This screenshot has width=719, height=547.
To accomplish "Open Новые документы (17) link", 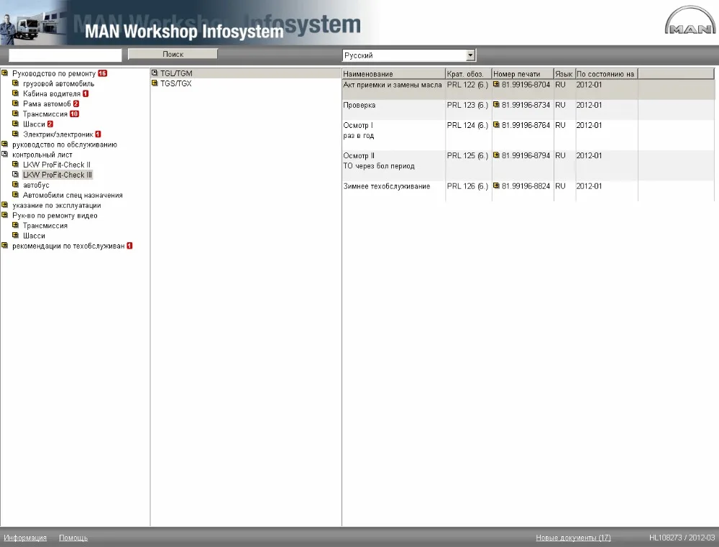I will pyautogui.click(x=573, y=538).
